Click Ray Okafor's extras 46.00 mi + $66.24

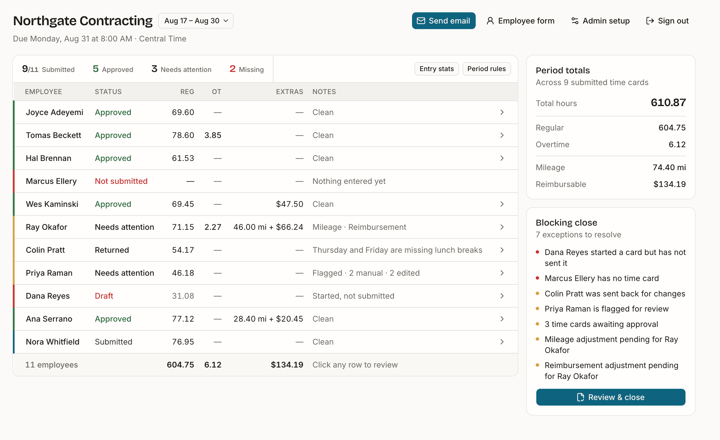click(x=268, y=227)
